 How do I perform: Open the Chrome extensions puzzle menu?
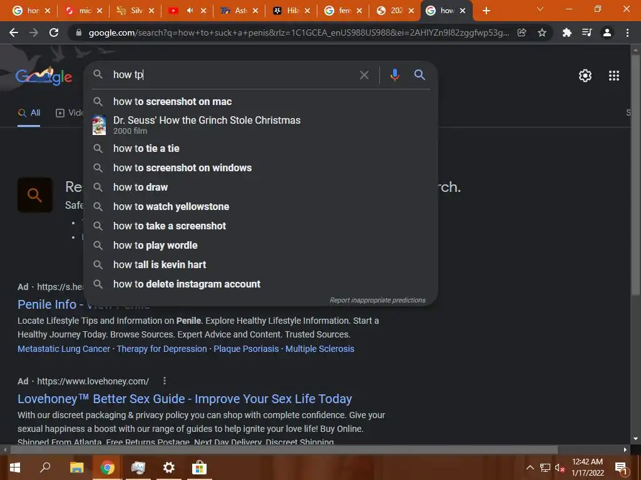[x=567, y=32]
